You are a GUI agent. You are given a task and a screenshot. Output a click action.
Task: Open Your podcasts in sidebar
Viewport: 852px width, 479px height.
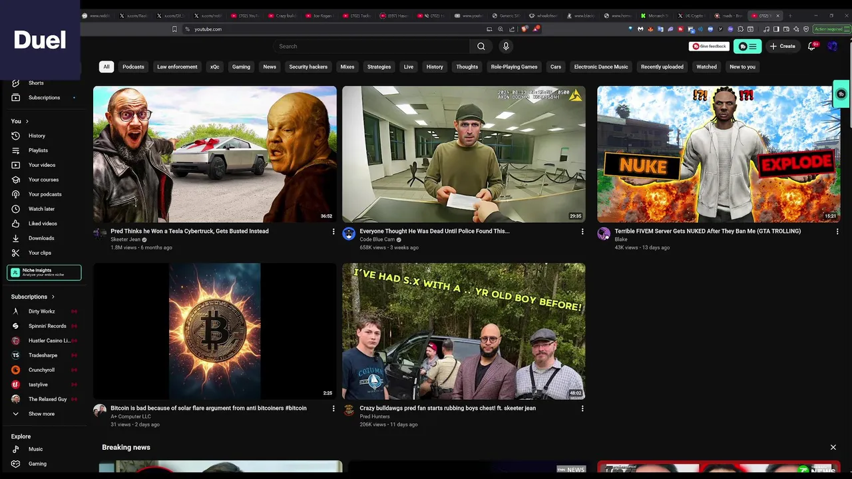pyautogui.click(x=44, y=194)
